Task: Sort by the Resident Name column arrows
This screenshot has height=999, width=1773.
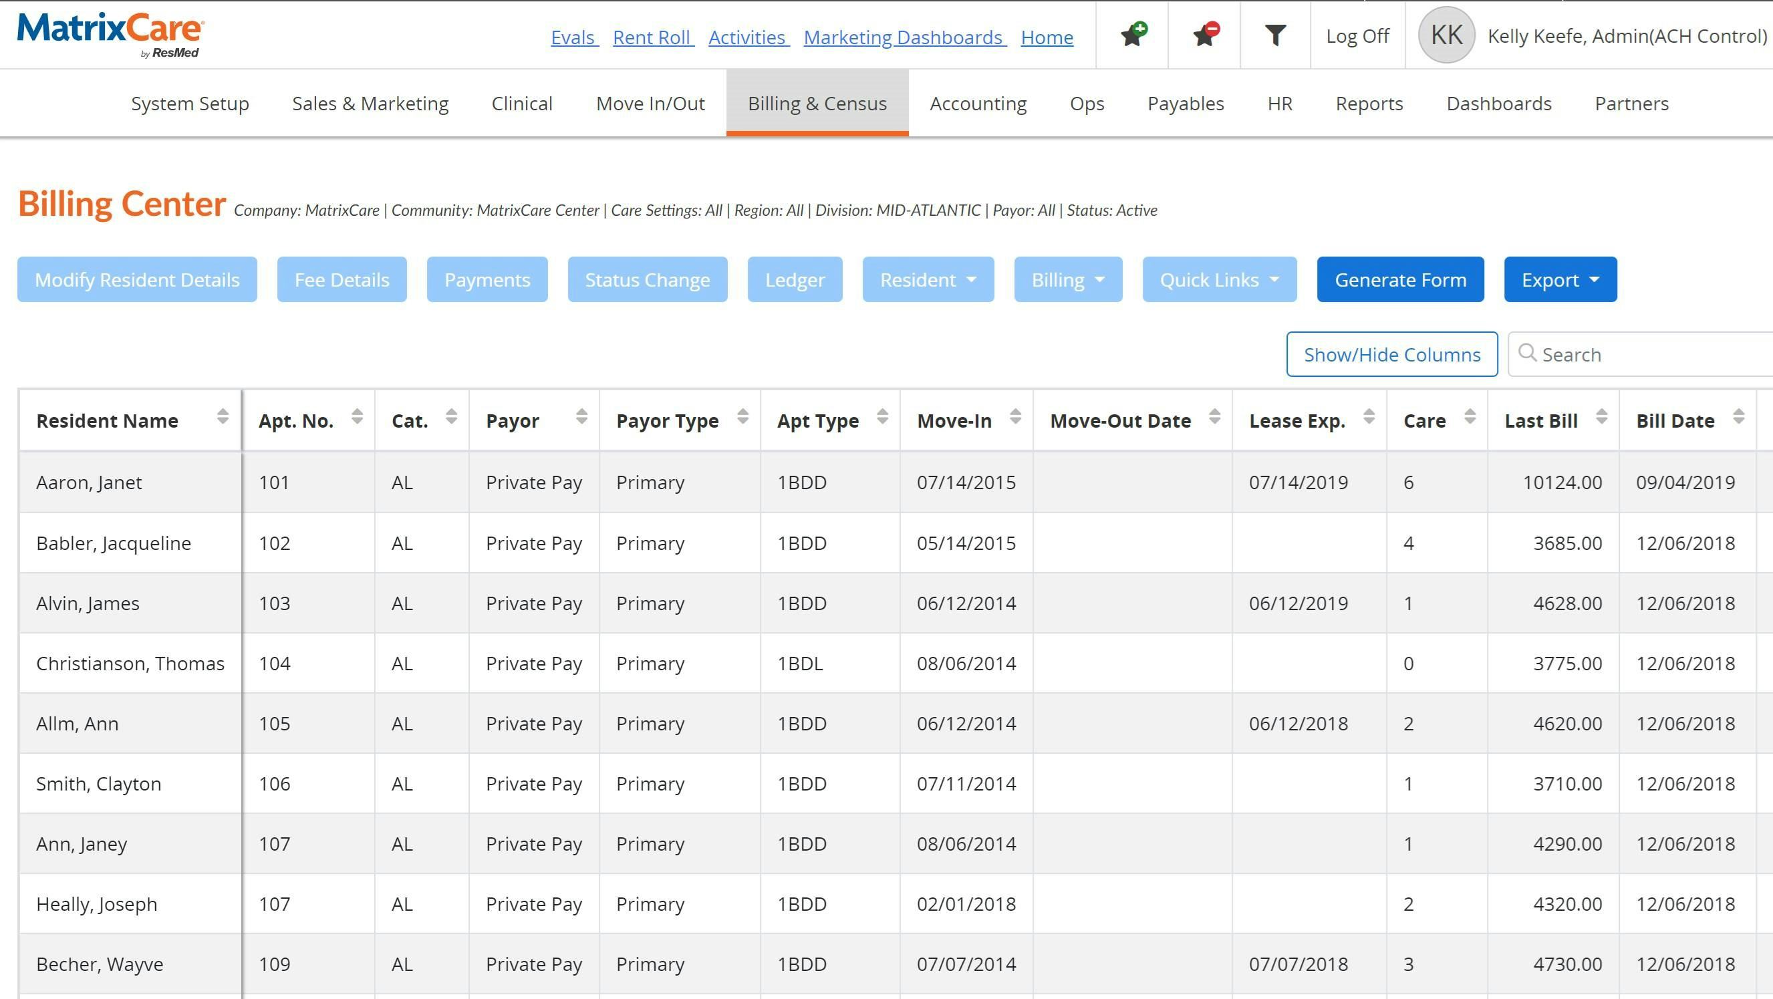Action: 223,418
